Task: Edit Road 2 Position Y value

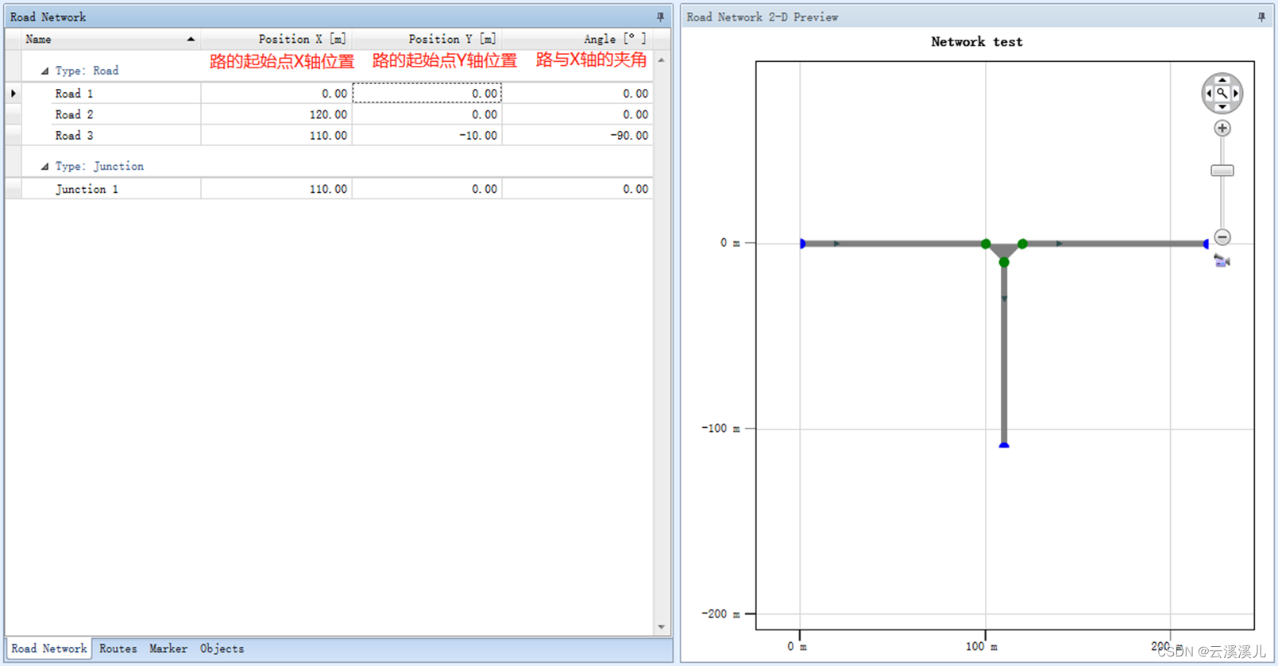Action: (427, 114)
